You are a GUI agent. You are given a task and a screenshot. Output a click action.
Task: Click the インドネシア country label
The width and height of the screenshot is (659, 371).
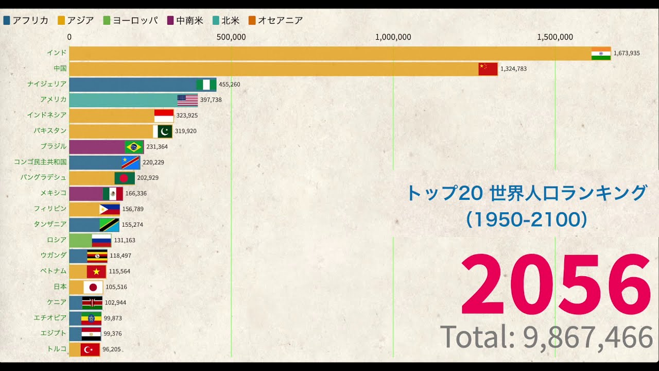coord(47,115)
